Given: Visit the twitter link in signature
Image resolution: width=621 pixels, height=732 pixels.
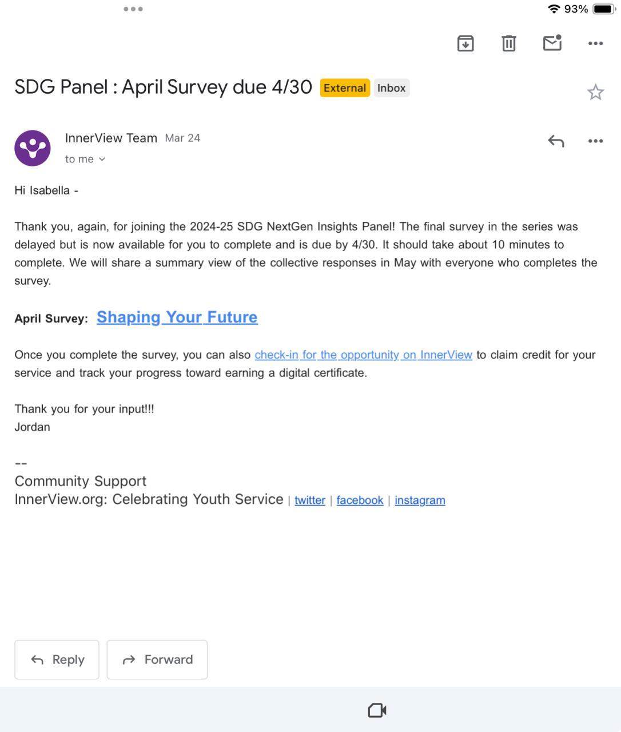Looking at the screenshot, I should pos(310,500).
